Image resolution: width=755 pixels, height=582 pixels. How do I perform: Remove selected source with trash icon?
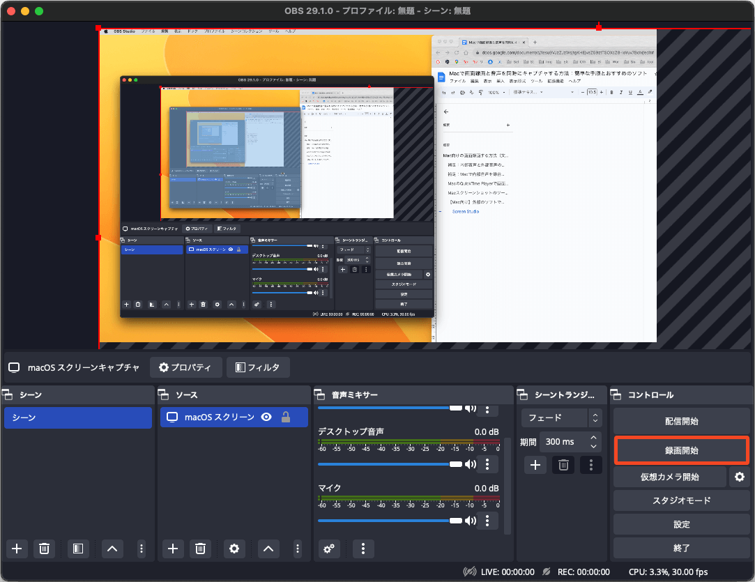click(x=200, y=549)
